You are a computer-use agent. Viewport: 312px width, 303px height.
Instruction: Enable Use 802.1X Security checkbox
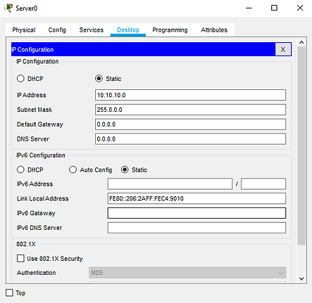click(20, 259)
